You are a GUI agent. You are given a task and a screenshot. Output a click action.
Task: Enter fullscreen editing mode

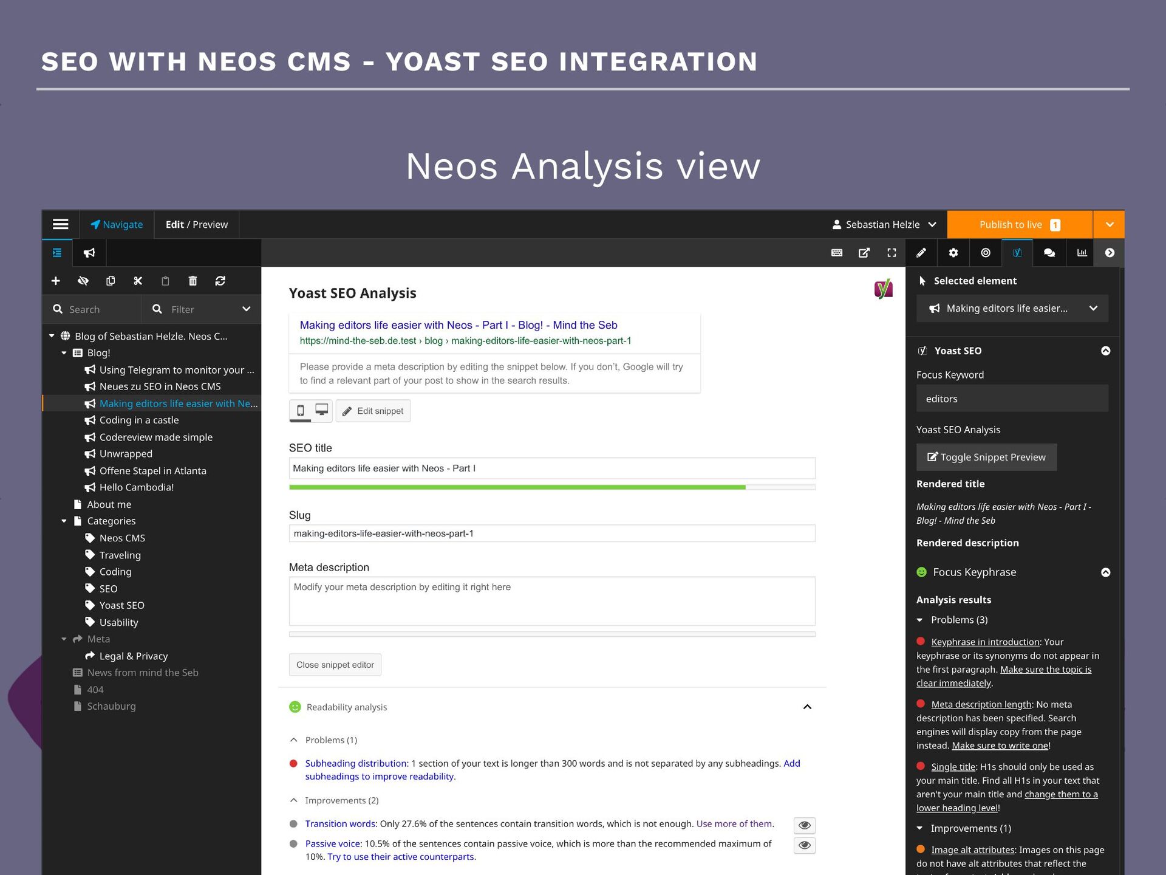tap(892, 253)
